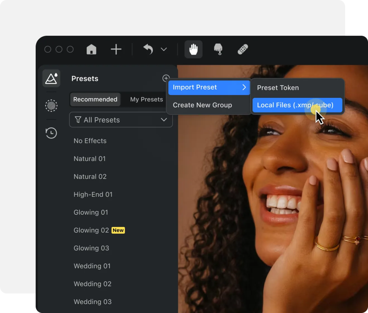Select Preset Token submenu option

pos(297,88)
